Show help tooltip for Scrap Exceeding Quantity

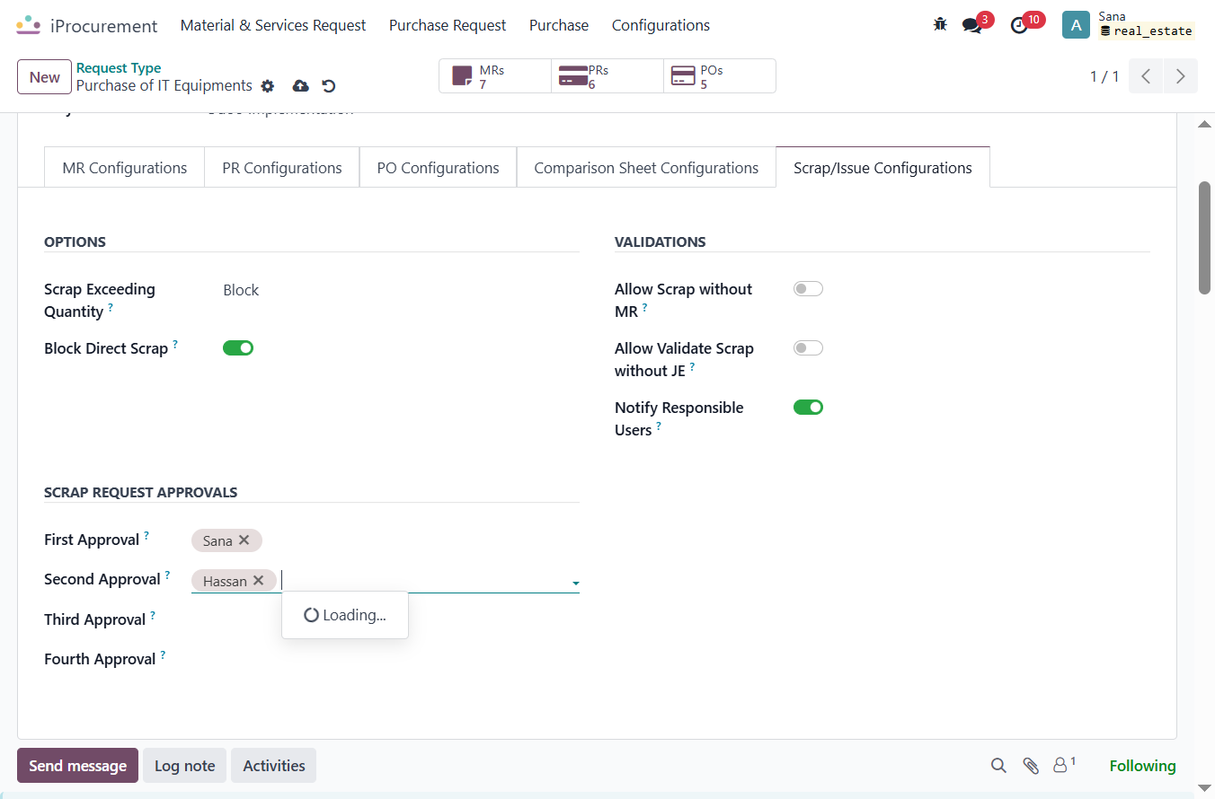pyautogui.click(x=111, y=307)
